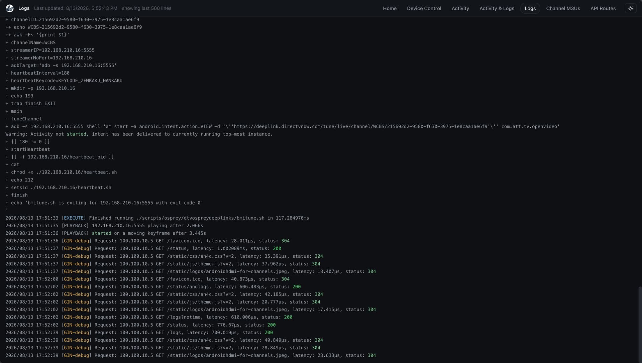
Task: Click the theme.js line with latency 20.777µs
Action: point(163,302)
